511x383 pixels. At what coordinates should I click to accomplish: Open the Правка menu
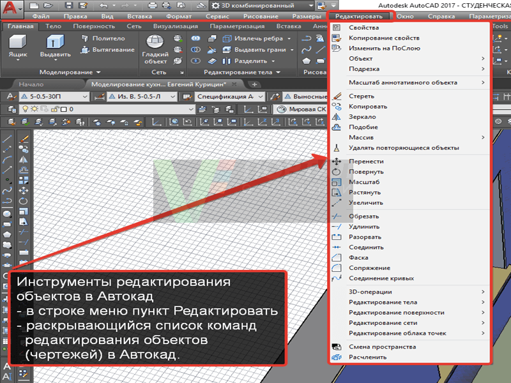(75, 17)
